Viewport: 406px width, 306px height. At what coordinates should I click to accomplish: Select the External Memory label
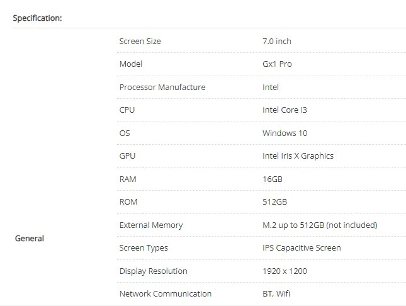[x=151, y=225]
